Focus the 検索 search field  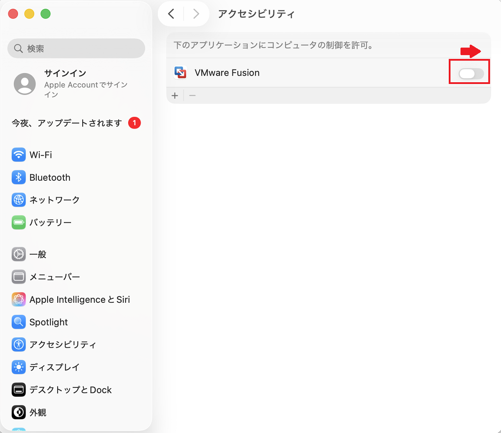click(76, 48)
